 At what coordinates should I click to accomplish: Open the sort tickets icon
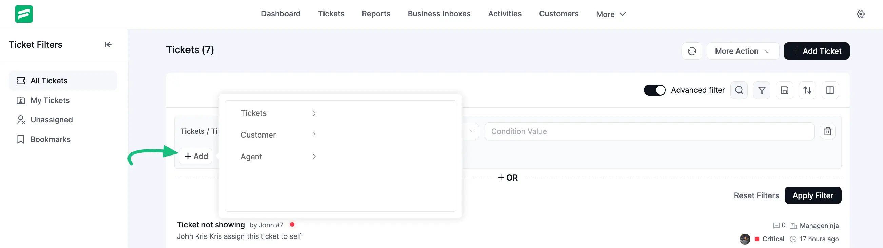pyautogui.click(x=807, y=90)
